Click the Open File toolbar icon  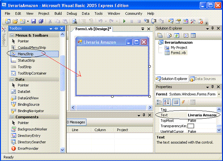coord(15,21)
